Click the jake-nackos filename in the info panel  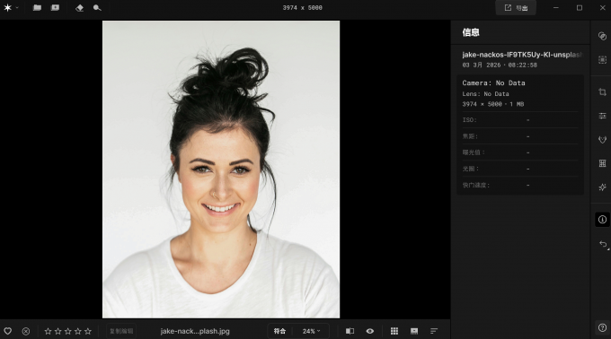click(522, 55)
